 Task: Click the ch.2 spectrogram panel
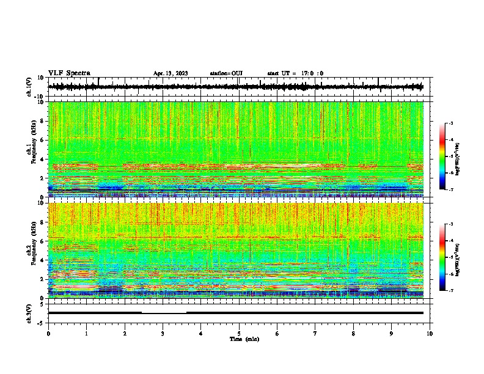[235, 251]
